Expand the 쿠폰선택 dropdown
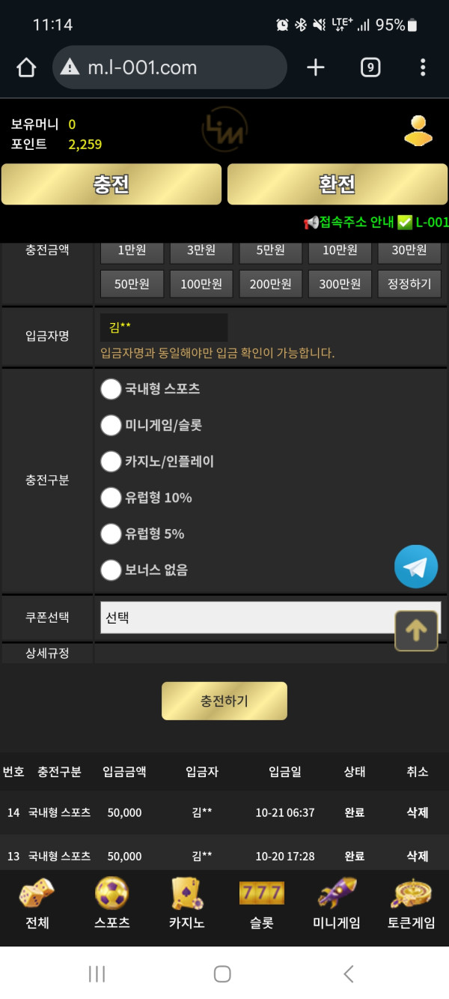This screenshot has width=449, height=999. click(x=247, y=618)
